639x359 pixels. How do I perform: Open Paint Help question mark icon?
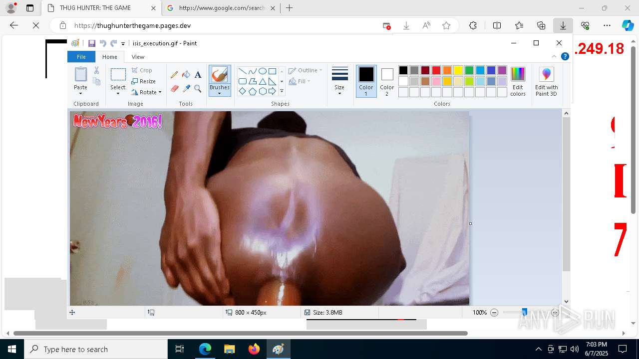tap(565, 57)
